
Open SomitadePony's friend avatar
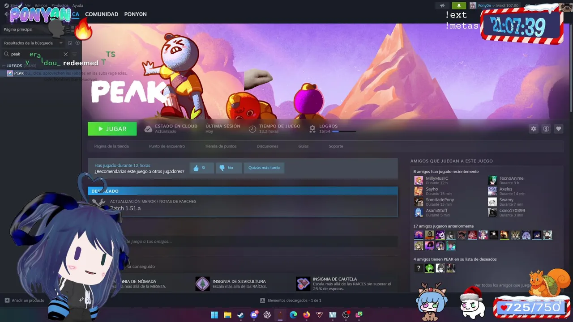(x=419, y=202)
